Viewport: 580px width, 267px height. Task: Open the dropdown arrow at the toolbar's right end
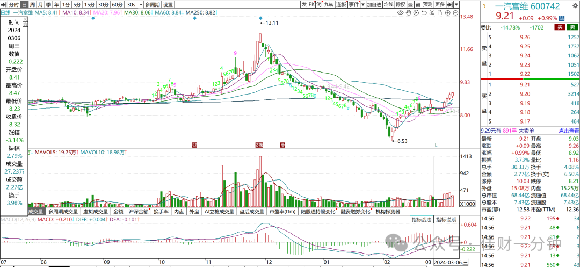point(456,5)
